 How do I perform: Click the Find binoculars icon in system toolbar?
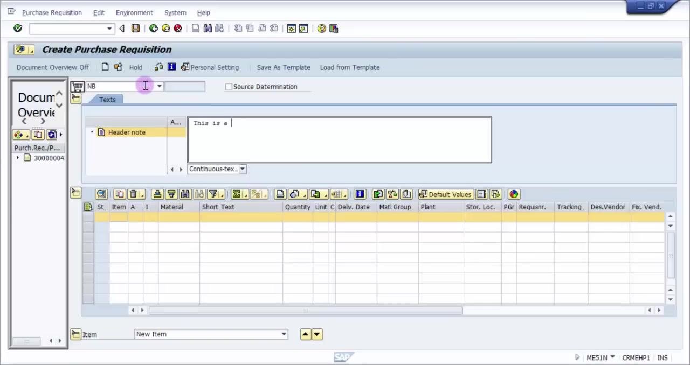pos(208,29)
